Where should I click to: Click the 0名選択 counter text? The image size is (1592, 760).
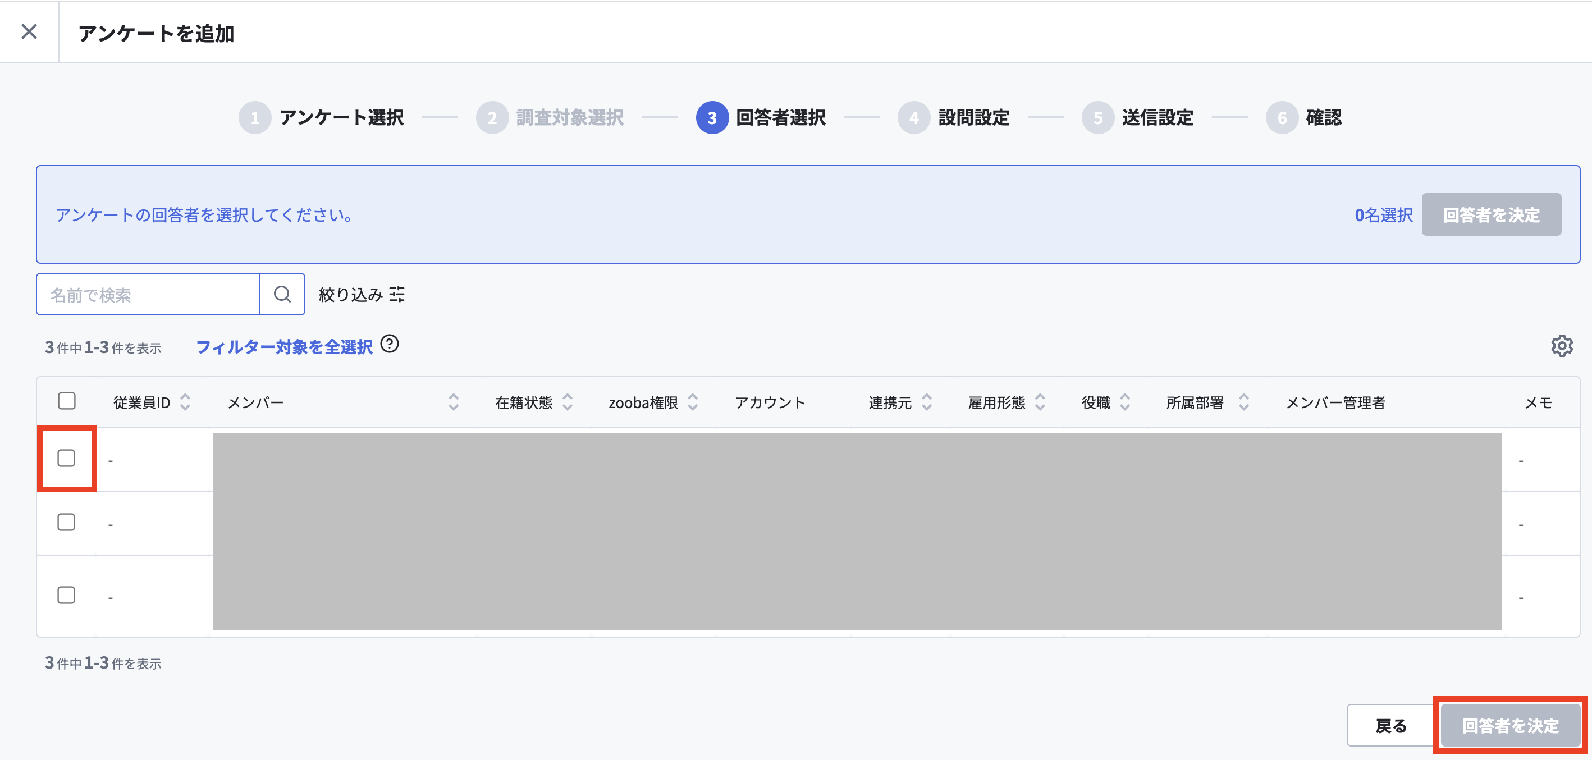click(1384, 215)
